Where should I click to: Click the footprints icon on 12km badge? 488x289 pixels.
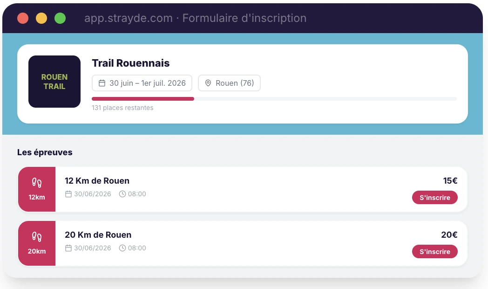pos(37,182)
